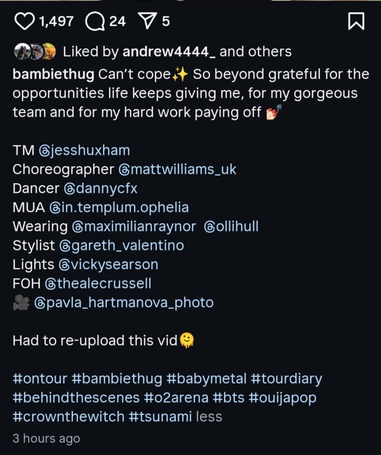Open the liked-by profile avatars
The width and height of the screenshot is (381, 455).
click(35, 51)
